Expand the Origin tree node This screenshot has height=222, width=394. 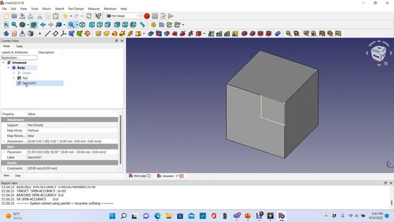14,73
